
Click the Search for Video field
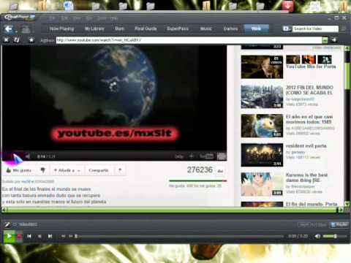tap(315, 28)
